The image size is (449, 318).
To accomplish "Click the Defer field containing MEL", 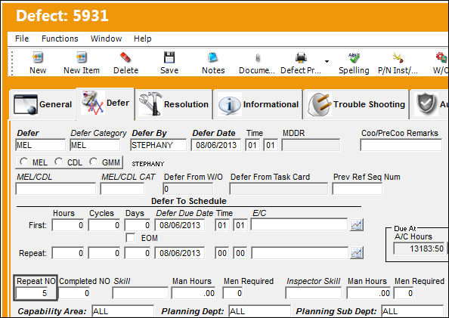I will point(40,145).
